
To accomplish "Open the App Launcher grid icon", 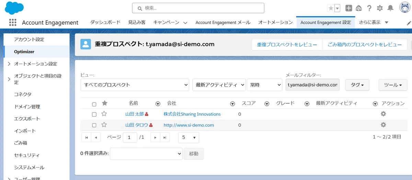I will pyautogui.click(x=13, y=22).
